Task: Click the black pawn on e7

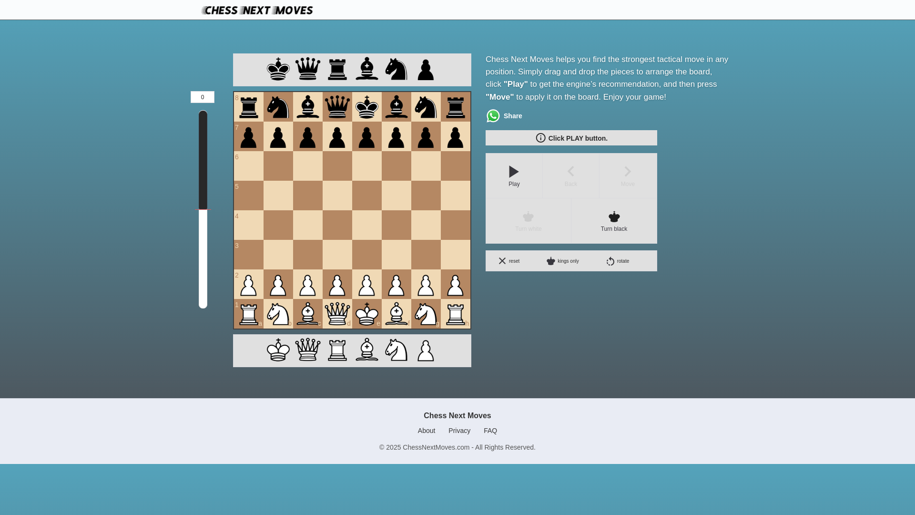Action: pos(367,136)
